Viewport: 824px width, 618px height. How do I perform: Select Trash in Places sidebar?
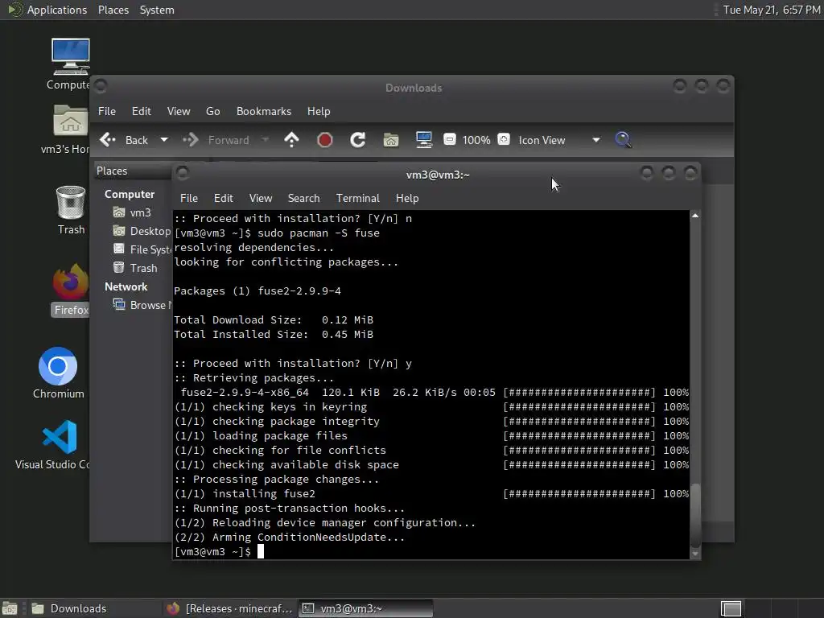(135, 268)
